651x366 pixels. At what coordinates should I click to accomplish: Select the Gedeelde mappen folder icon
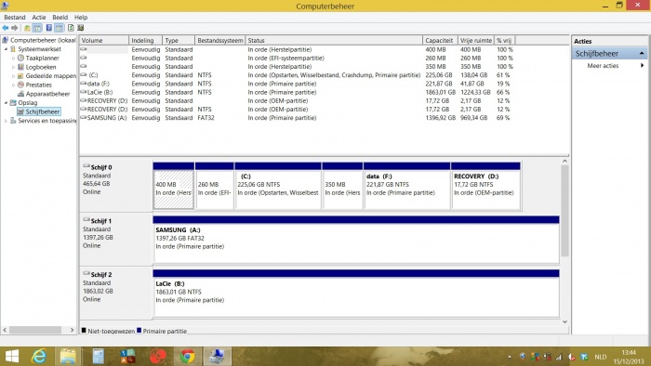[x=20, y=76]
